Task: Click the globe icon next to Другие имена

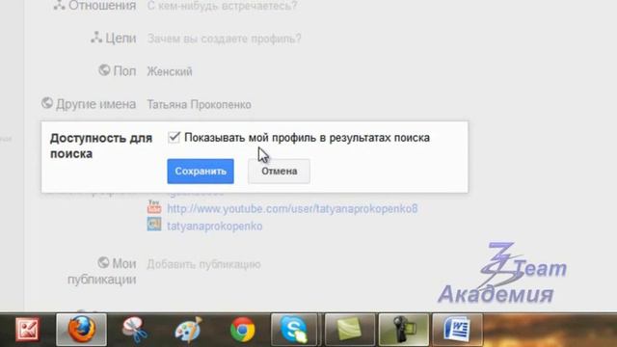Action: (47, 103)
